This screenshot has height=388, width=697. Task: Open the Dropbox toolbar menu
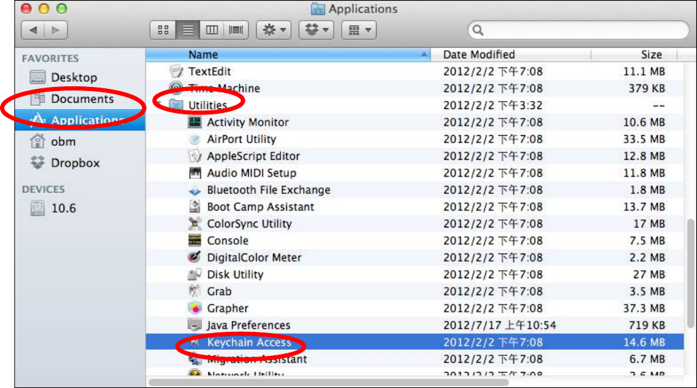click(316, 30)
